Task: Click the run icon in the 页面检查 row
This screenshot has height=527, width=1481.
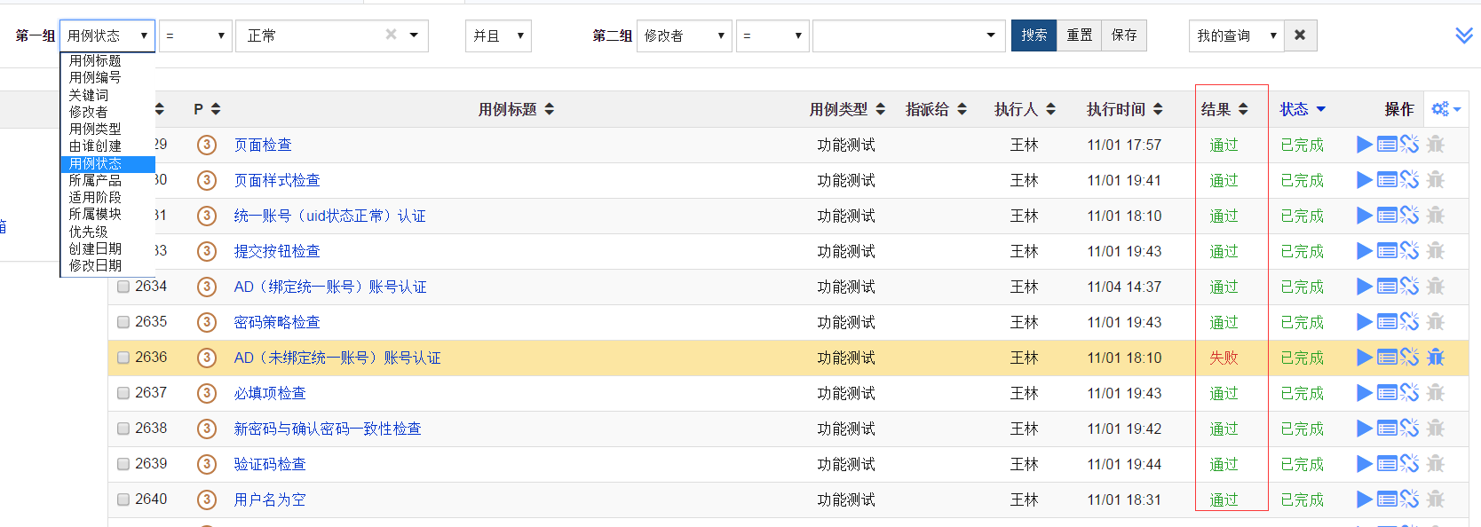Action: click(1365, 145)
